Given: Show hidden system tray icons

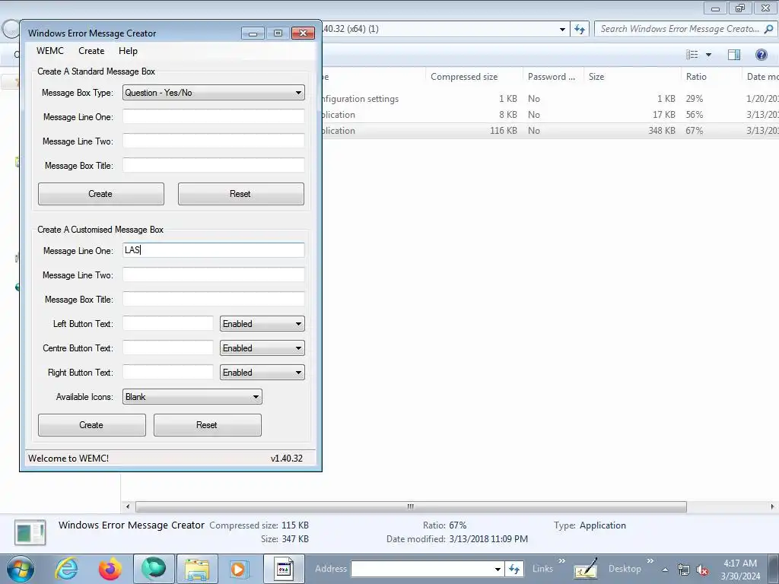Looking at the screenshot, I should pyautogui.click(x=665, y=570).
